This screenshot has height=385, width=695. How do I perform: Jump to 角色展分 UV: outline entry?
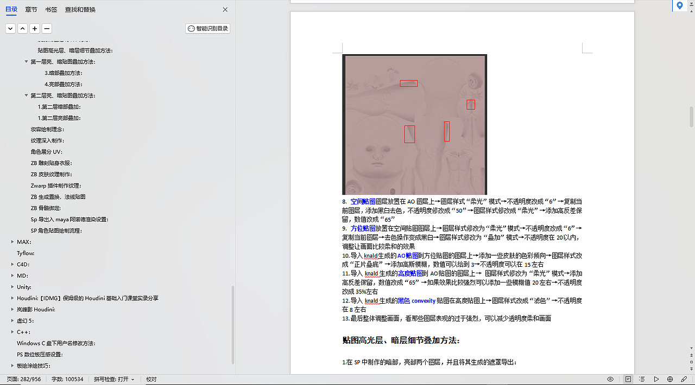46,152
